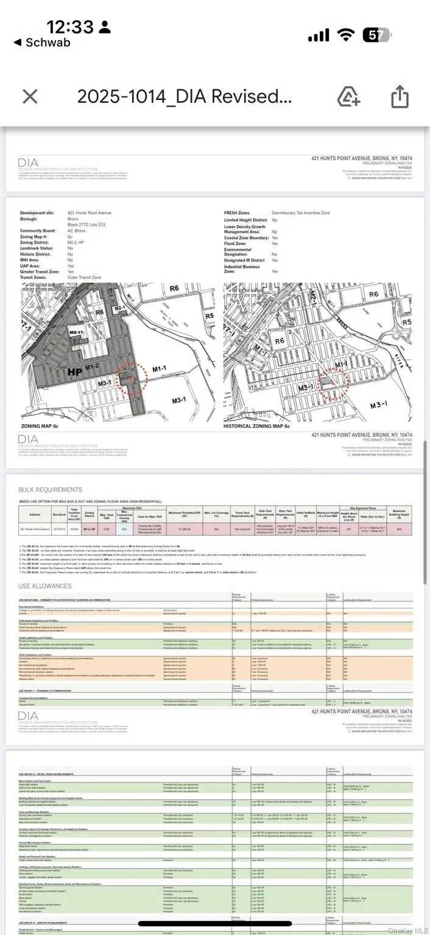The height and width of the screenshot is (935, 430).
Task: Tap the cellular signal bars
Action: [318, 35]
